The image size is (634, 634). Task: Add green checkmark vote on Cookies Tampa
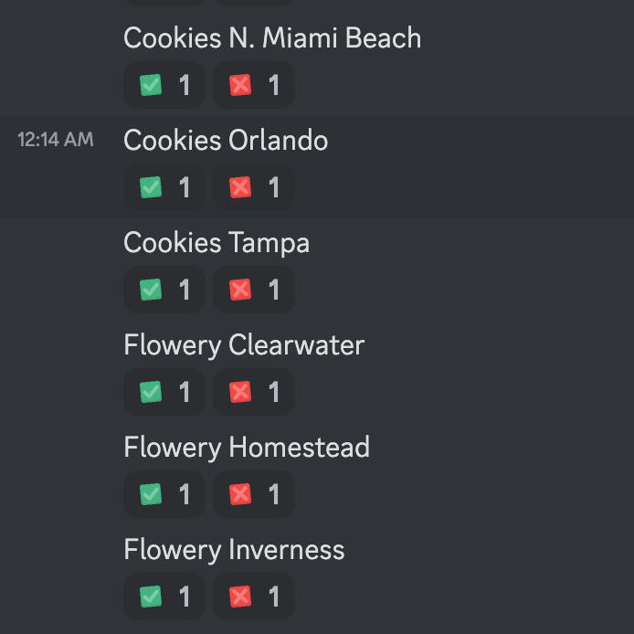click(x=164, y=290)
